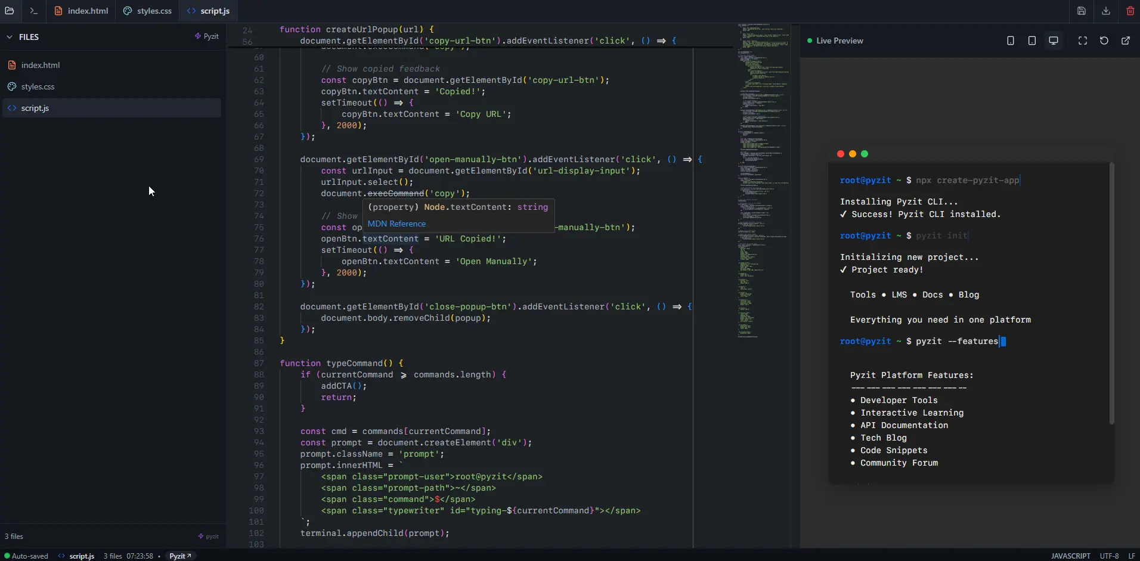Open preview in a new window
The image size is (1140, 561).
click(x=1126, y=41)
